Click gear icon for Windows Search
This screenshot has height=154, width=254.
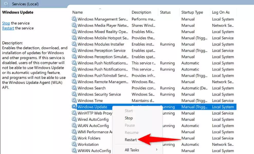point(74,88)
